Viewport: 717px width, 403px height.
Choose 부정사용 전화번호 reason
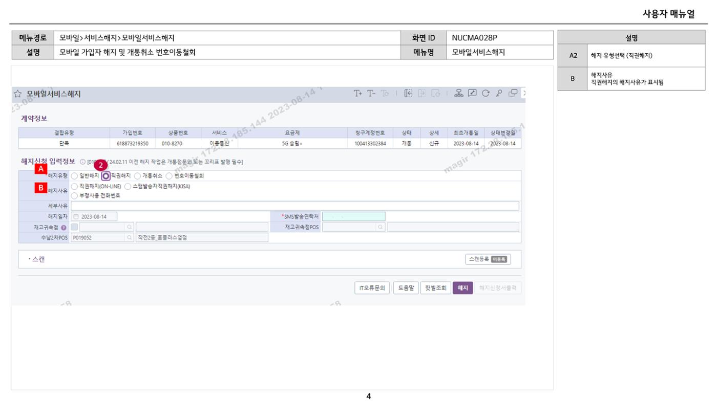74,195
